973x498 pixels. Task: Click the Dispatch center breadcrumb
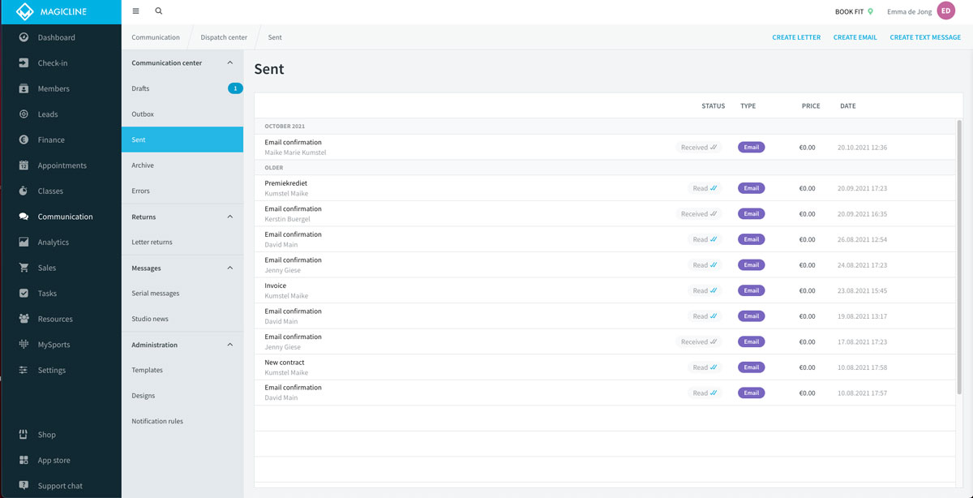[224, 37]
